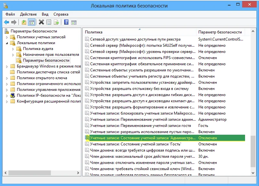Expand 'Политики открытого ключа' node

[x=7, y=78]
